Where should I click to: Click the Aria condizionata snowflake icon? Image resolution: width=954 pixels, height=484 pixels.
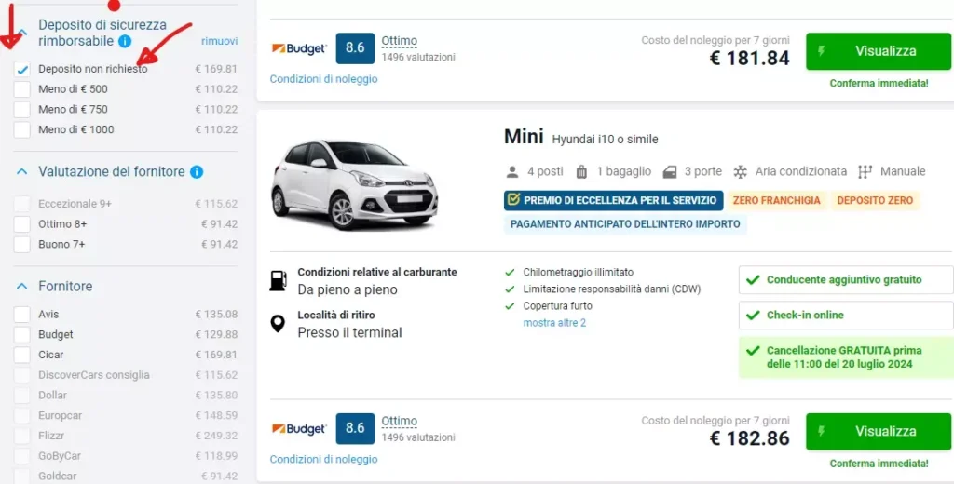click(740, 172)
